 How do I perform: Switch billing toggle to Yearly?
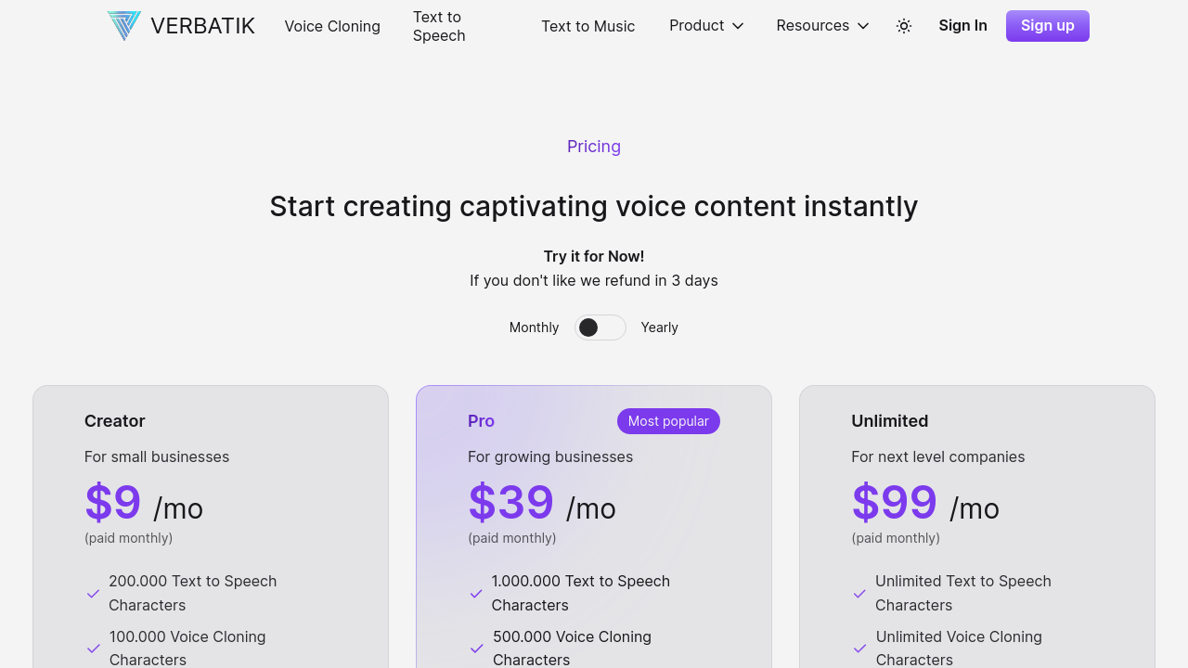pos(600,328)
